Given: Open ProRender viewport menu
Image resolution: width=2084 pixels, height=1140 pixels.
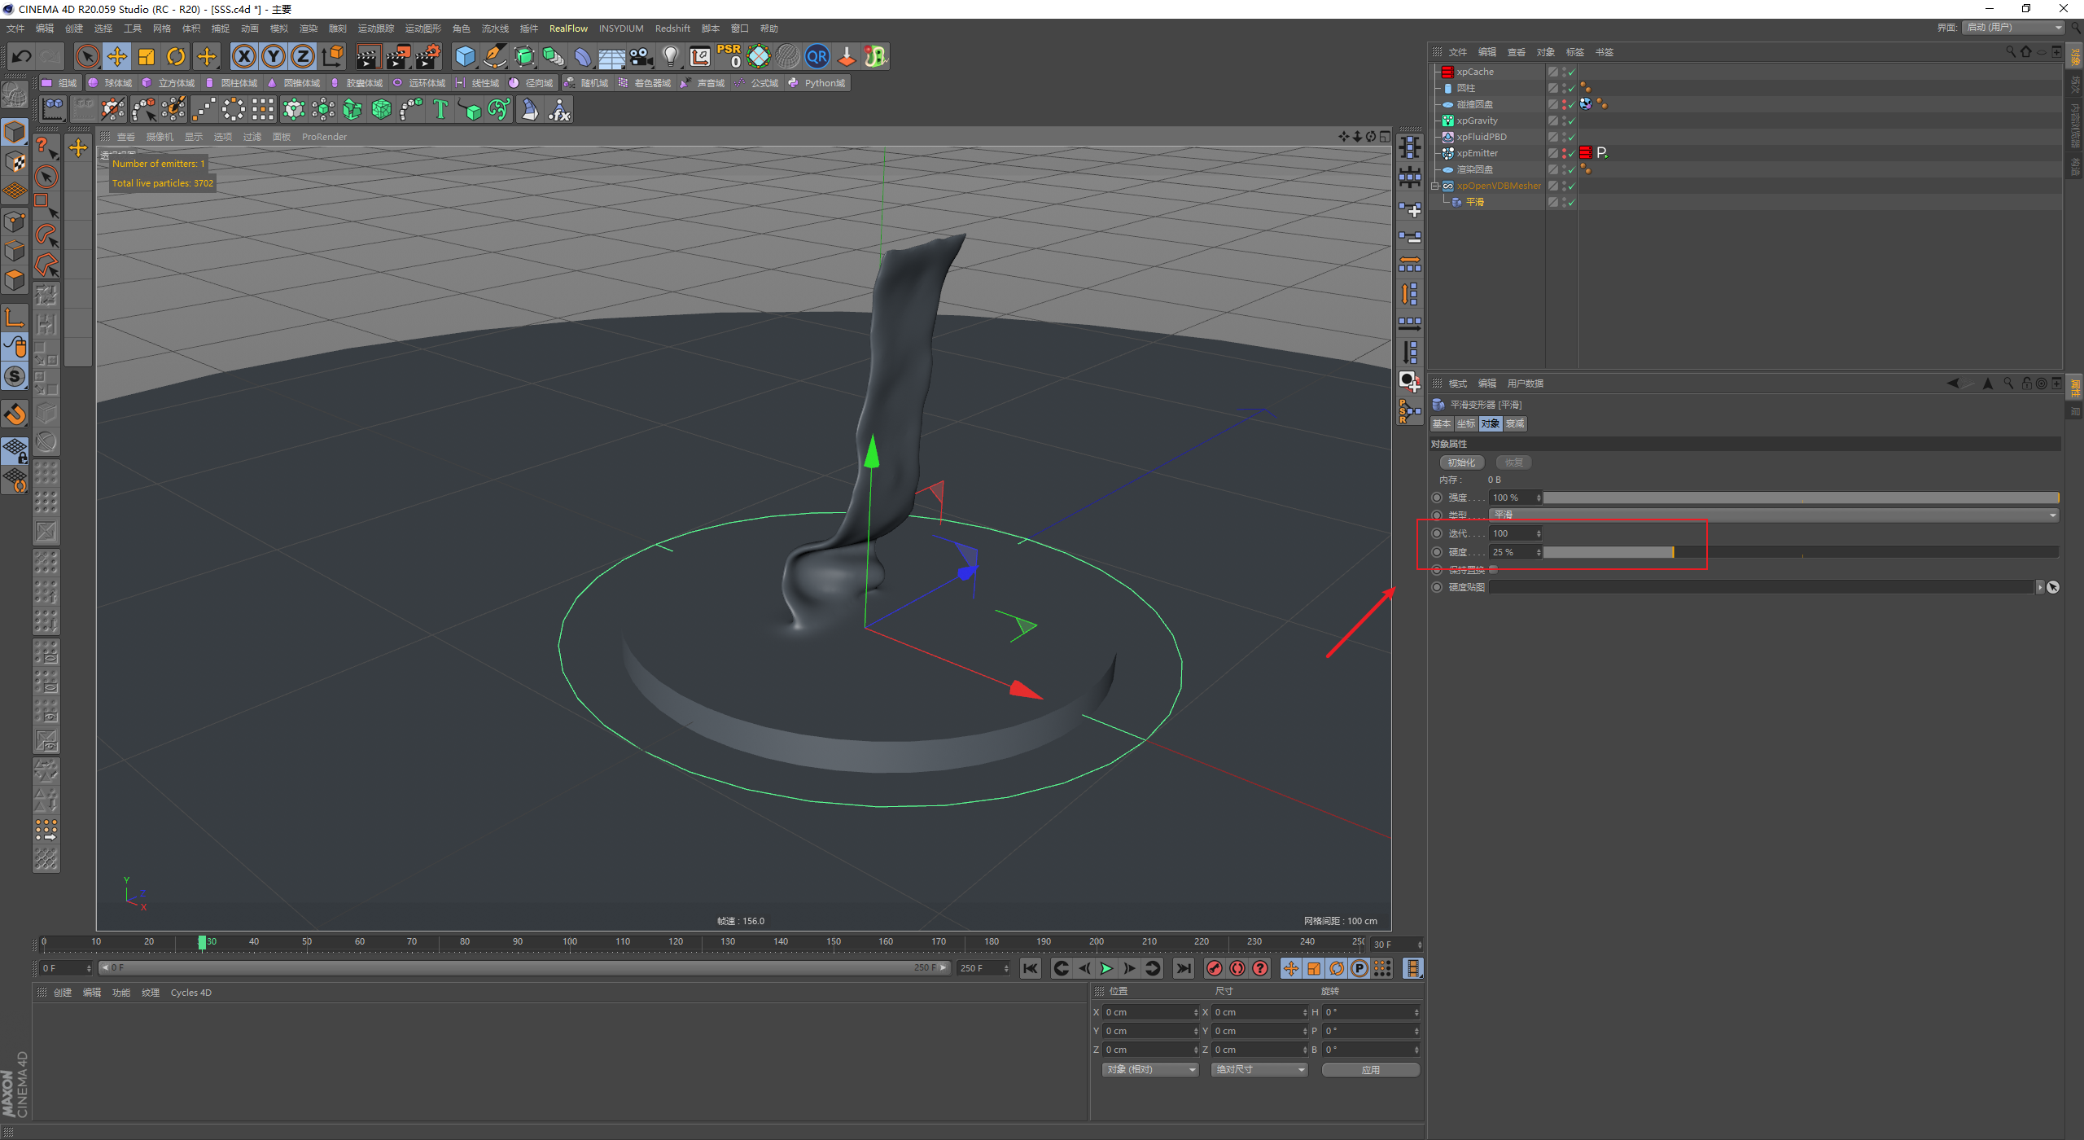Looking at the screenshot, I should point(324,137).
